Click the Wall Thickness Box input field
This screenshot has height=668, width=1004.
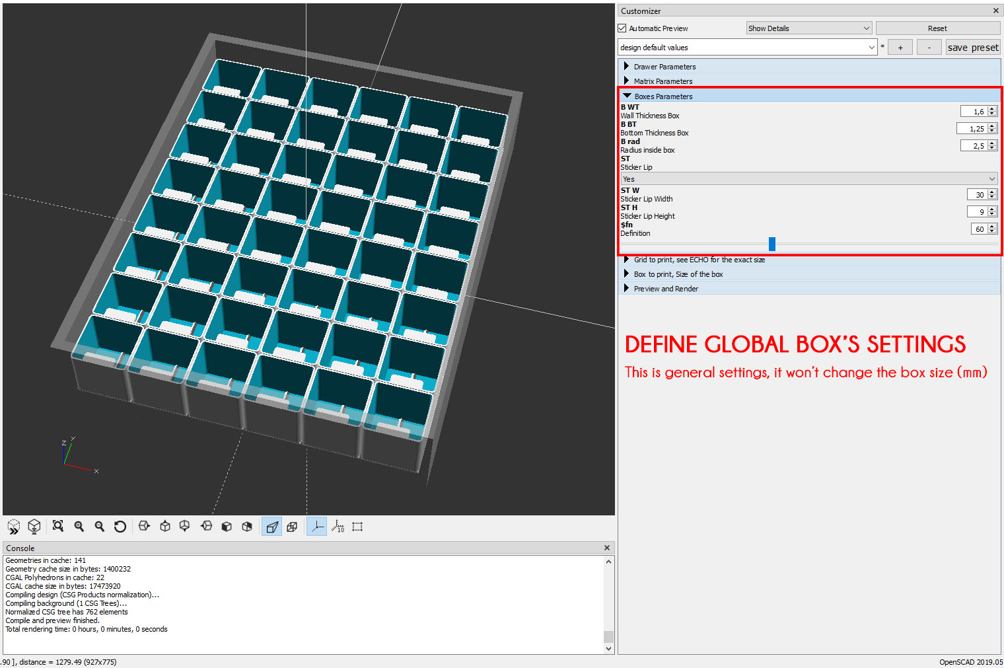coord(976,111)
